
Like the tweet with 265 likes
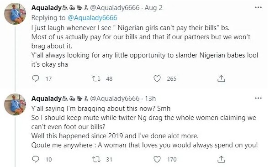pos(157,78)
